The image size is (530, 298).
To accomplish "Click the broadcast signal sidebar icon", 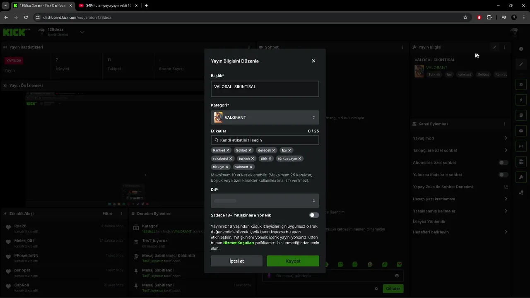I will coord(521,146).
